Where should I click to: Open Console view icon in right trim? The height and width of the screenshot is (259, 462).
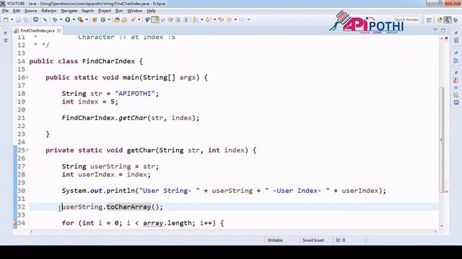point(456,102)
